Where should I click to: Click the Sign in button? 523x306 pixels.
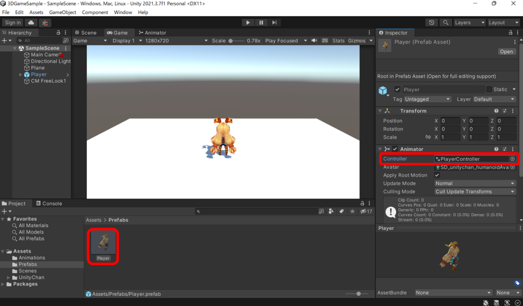click(12, 22)
